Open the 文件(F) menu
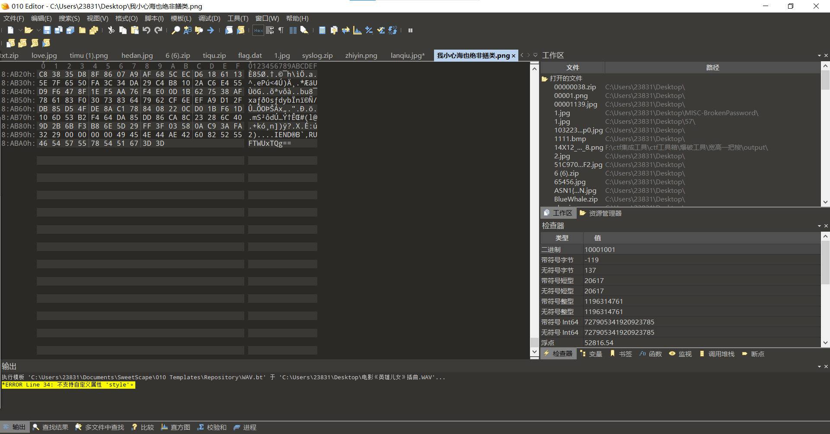 14,19
